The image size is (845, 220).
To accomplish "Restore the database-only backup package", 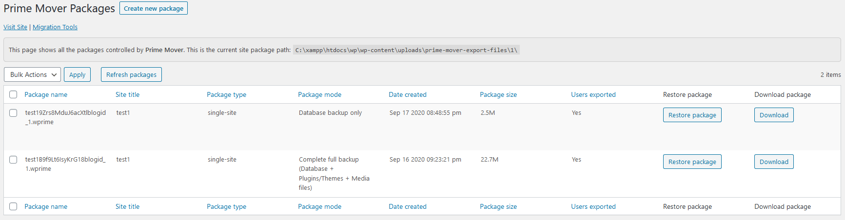I will pos(692,115).
